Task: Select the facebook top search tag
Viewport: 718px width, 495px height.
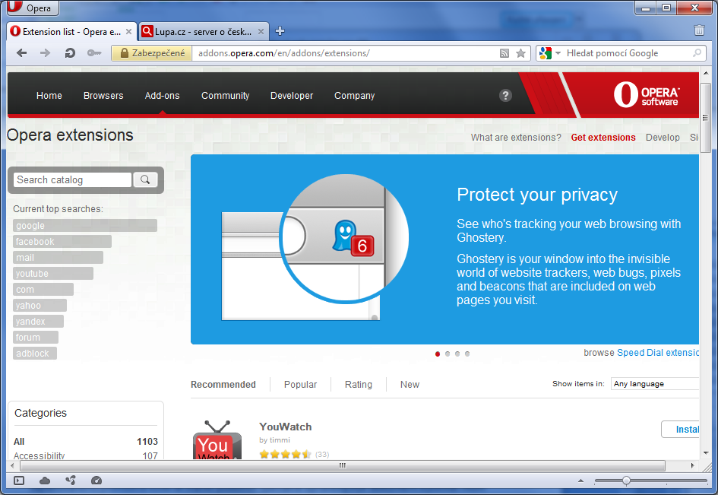Action: tap(62, 242)
